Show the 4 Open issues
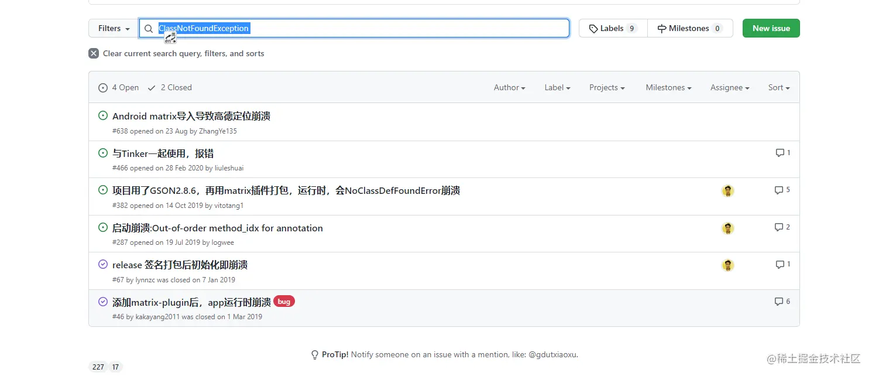872x376 pixels. pos(119,87)
